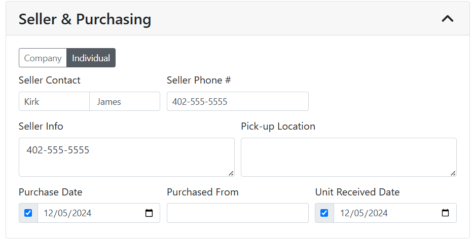
Task: Select the Unit Received Date value 12/05/2024
Action: 363,213
